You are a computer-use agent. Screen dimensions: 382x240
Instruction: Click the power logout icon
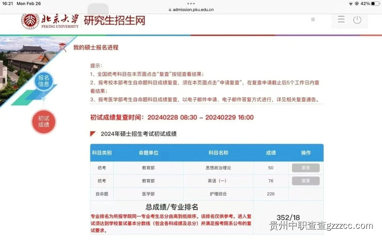pos(357,19)
